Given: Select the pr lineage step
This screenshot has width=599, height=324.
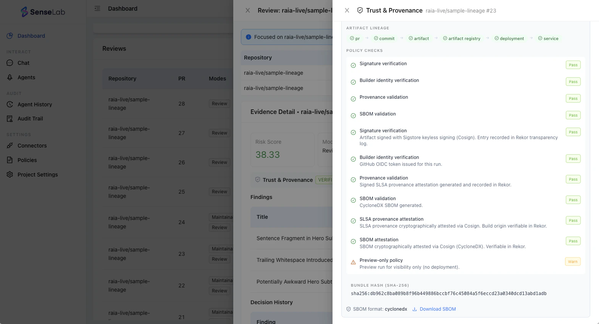Looking at the screenshot, I should [355, 38].
